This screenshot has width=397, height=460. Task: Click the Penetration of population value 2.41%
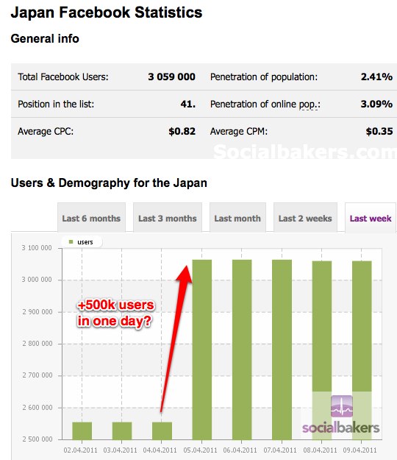(x=376, y=77)
